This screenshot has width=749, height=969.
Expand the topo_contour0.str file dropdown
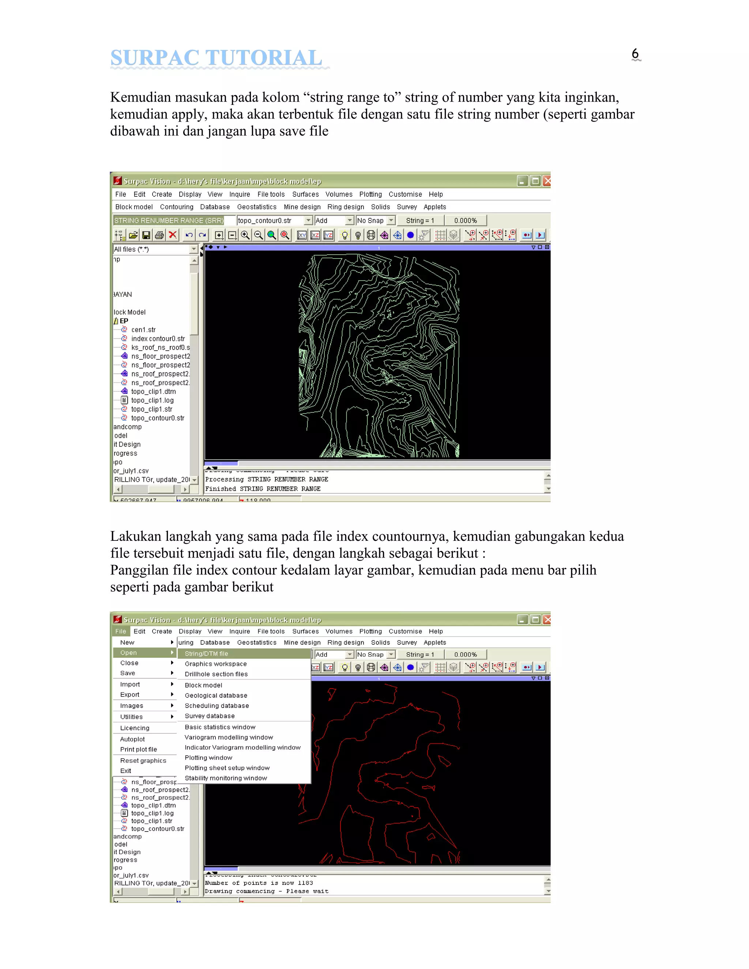click(x=308, y=220)
